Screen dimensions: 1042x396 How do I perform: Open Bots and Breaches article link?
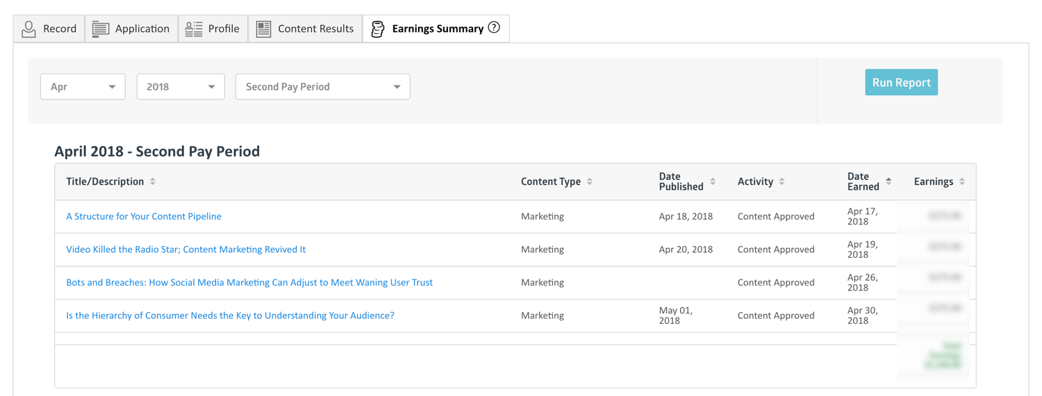click(249, 282)
